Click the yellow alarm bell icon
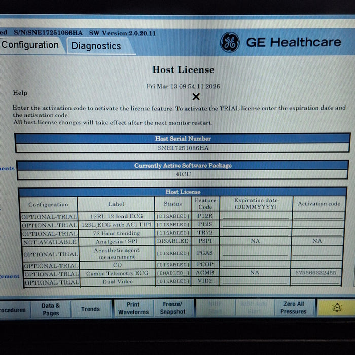355x355 pixels. [x=337, y=307]
